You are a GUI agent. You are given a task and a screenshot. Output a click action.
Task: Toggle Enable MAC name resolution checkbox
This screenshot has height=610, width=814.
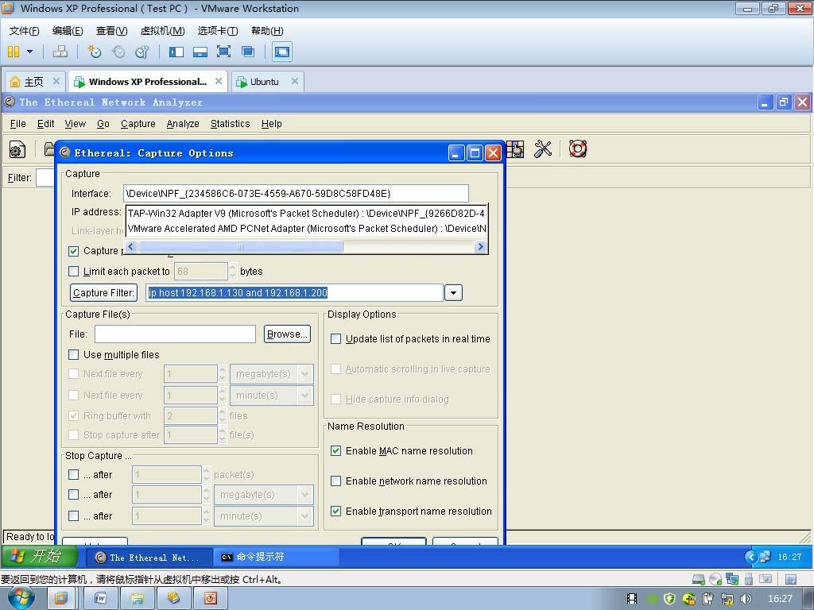pyautogui.click(x=336, y=451)
